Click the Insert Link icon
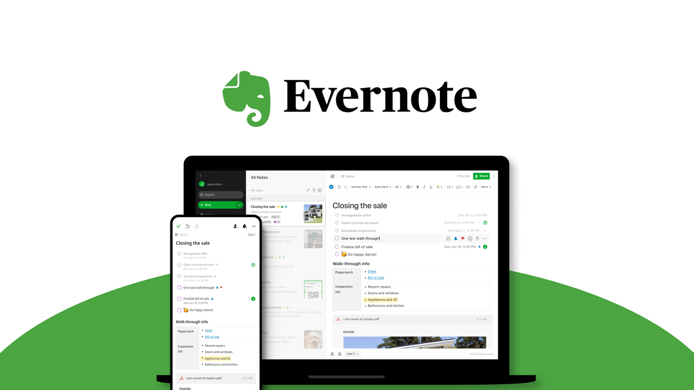This screenshot has width=694, height=390. point(475,187)
